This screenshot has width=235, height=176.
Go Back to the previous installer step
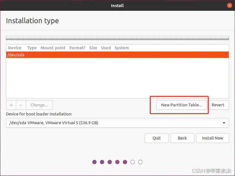tap(182, 138)
